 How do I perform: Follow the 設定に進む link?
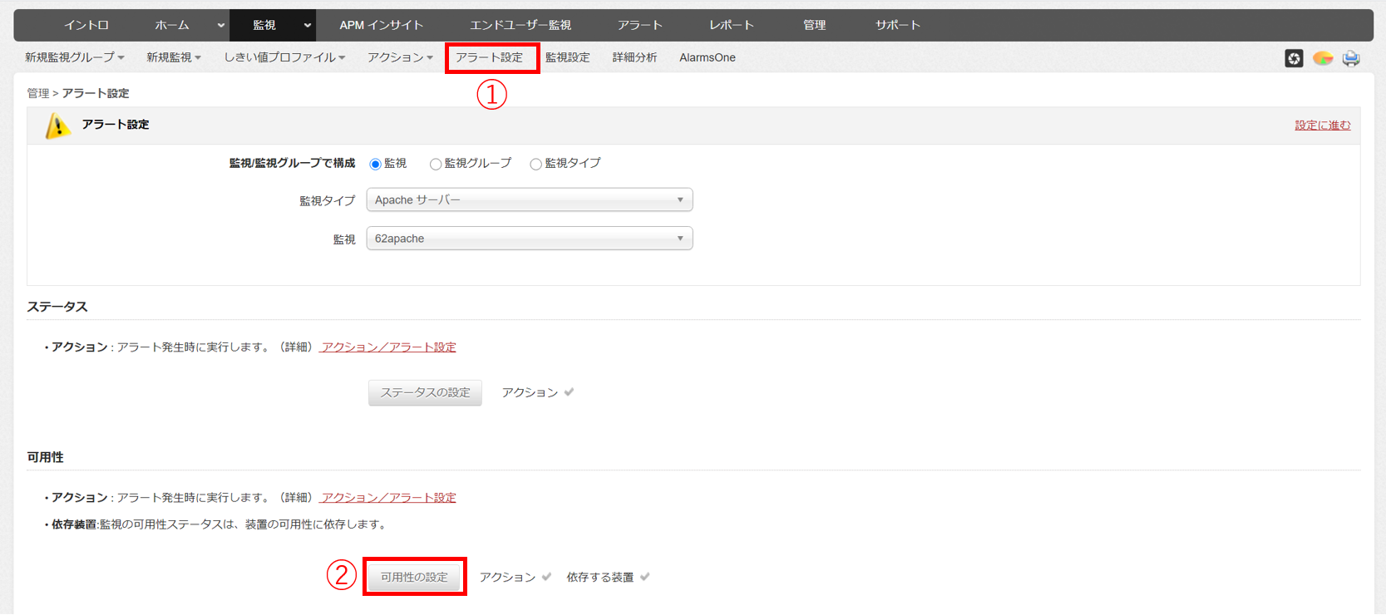[1323, 125]
